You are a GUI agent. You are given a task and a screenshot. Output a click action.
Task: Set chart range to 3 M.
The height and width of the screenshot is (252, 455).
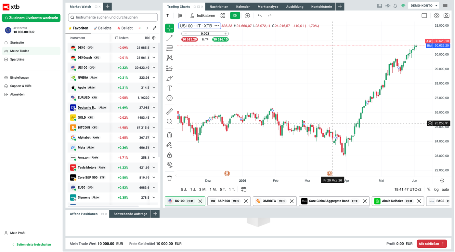203,190
